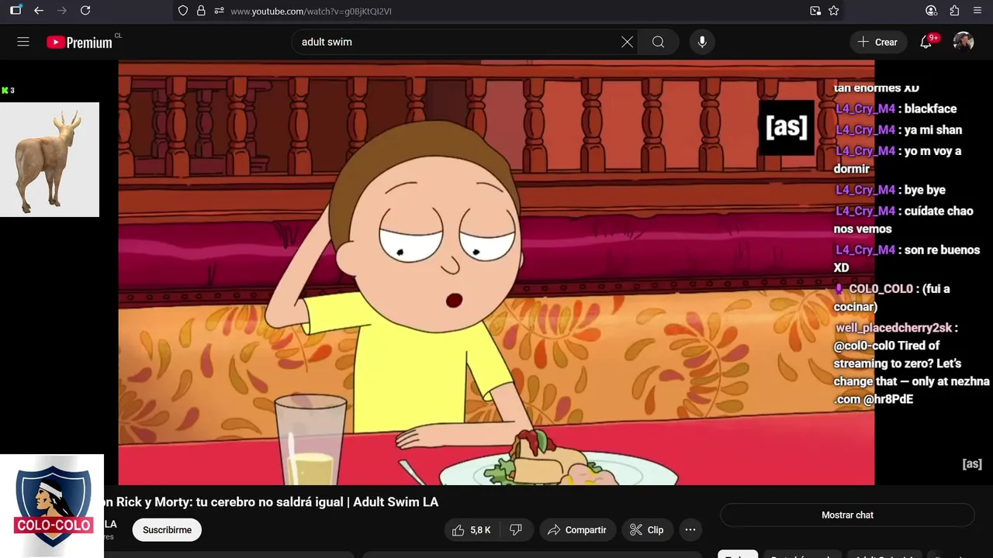This screenshot has width=993, height=558.
Task: Run search with the magnifying glass button
Action: [x=658, y=42]
